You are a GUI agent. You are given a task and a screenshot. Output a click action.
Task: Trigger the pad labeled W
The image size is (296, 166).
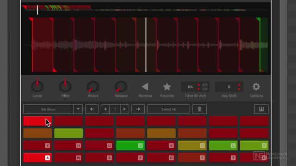[x=68, y=158]
